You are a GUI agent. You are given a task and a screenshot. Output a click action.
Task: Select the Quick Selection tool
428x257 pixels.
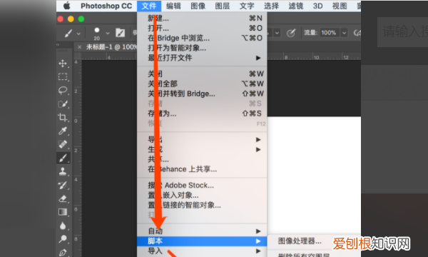pyautogui.click(x=63, y=104)
